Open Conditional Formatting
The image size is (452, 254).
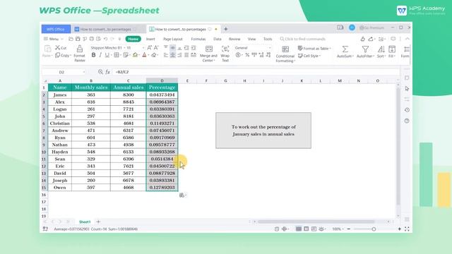tap(285, 54)
